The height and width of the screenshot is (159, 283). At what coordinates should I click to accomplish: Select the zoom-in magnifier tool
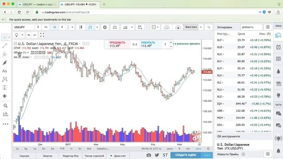[x=5, y=106]
